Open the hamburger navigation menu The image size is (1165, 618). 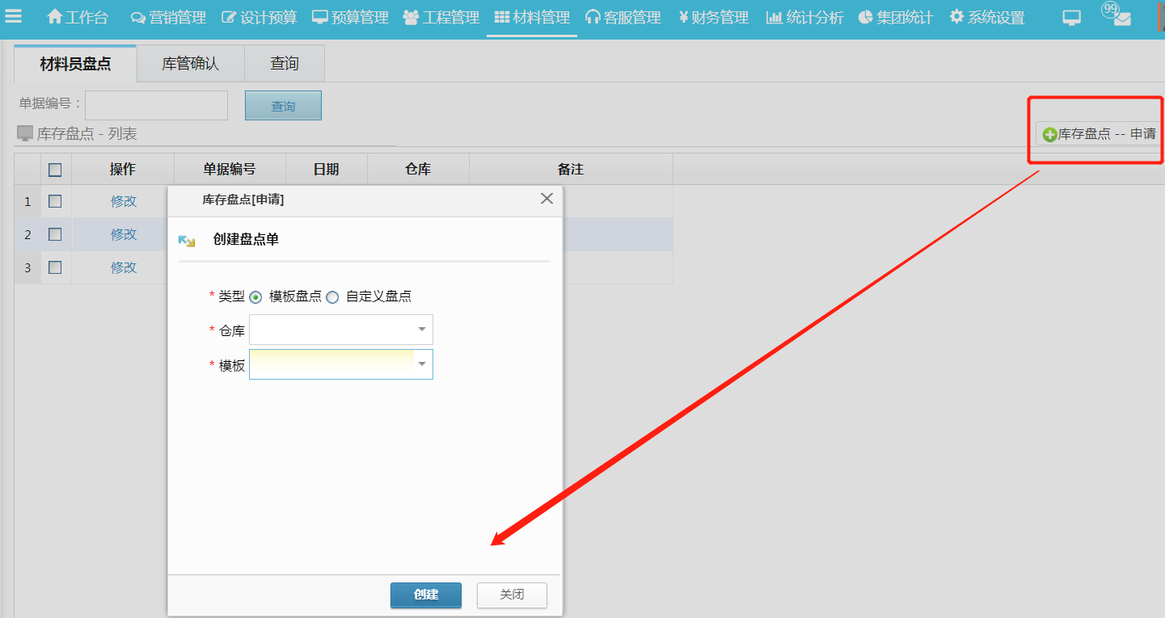click(15, 15)
